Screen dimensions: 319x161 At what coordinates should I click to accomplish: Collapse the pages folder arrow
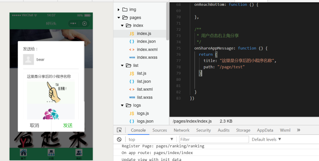119,18
